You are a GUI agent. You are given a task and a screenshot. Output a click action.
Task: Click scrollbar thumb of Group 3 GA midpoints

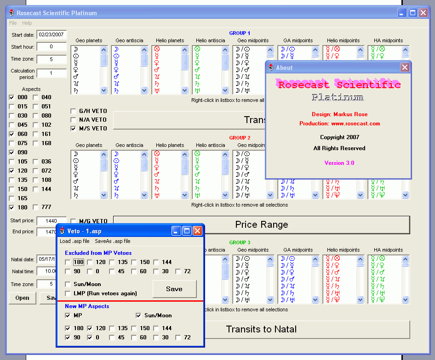(x=315, y=265)
